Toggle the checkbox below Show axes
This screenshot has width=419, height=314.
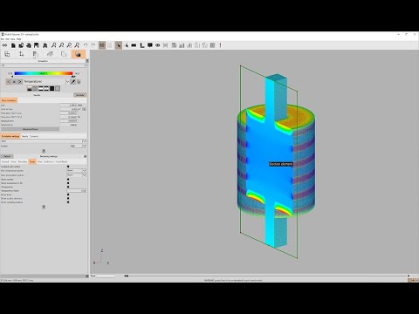(68, 198)
